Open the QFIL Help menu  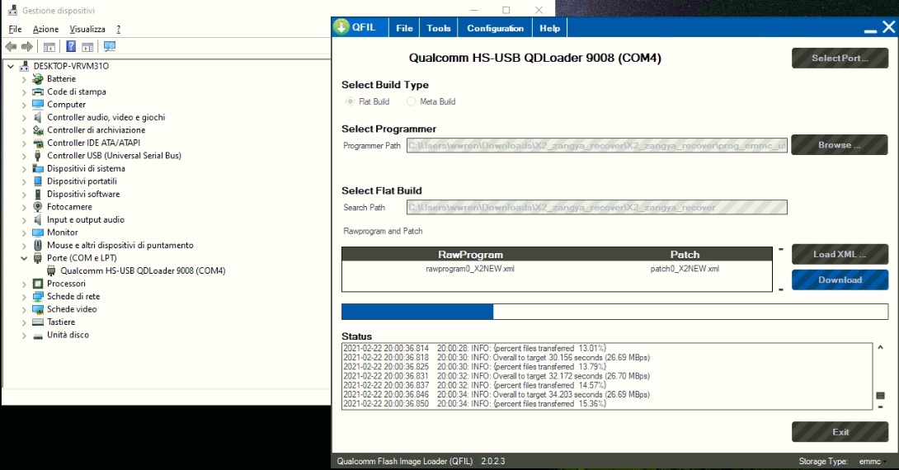coord(549,28)
